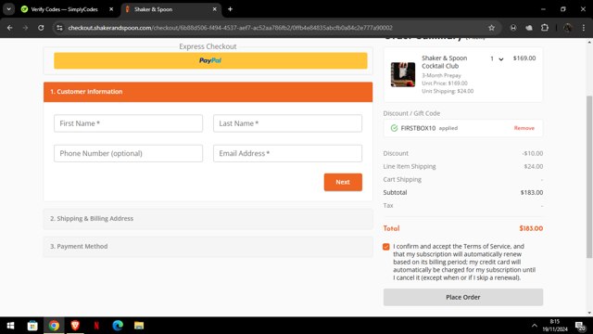Open Netflix from the taskbar

coord(96,326)
